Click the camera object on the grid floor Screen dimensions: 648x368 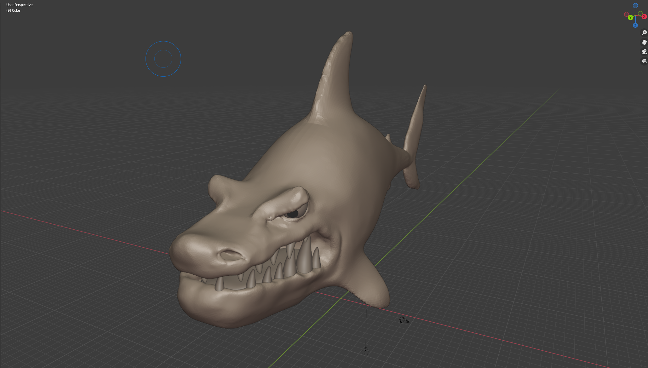tap(404, 320)
